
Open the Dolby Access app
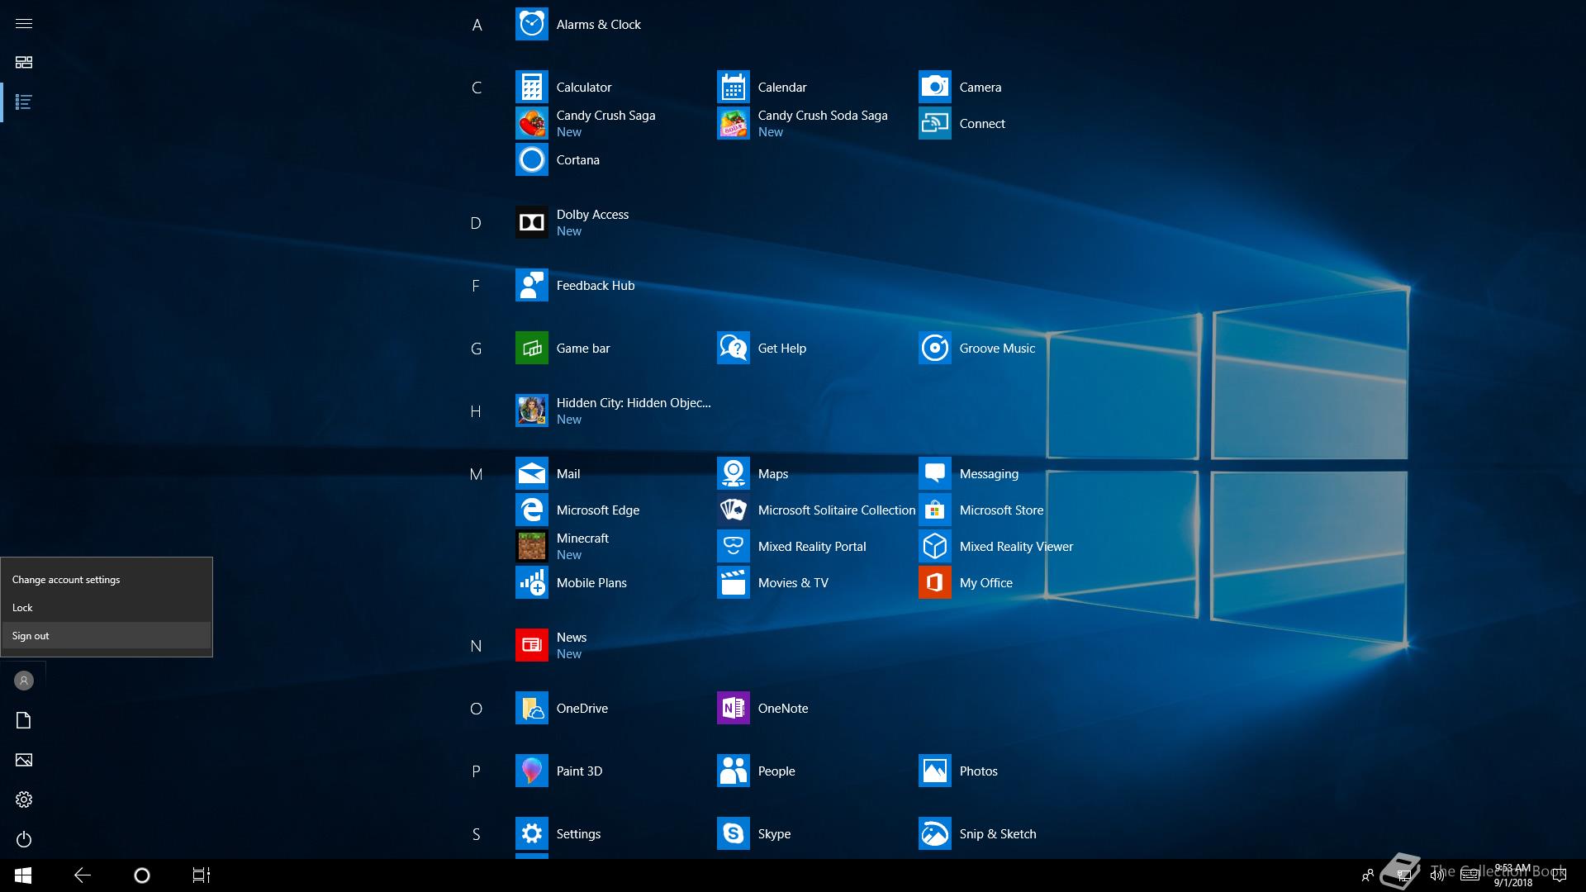531,223
